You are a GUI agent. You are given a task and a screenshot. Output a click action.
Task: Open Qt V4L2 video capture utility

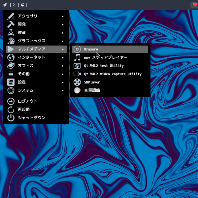pos(110,74)
